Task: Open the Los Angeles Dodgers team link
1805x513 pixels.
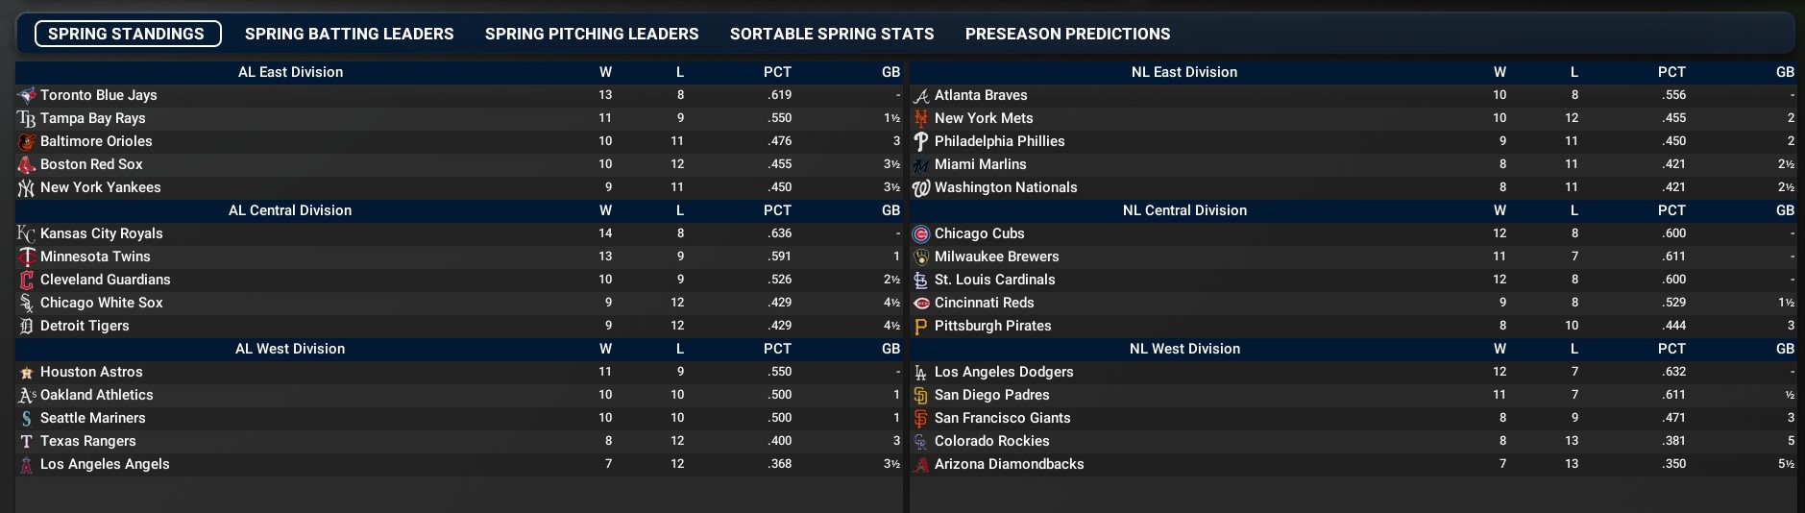Action: pyautogui.click(x=1004, y=372)
